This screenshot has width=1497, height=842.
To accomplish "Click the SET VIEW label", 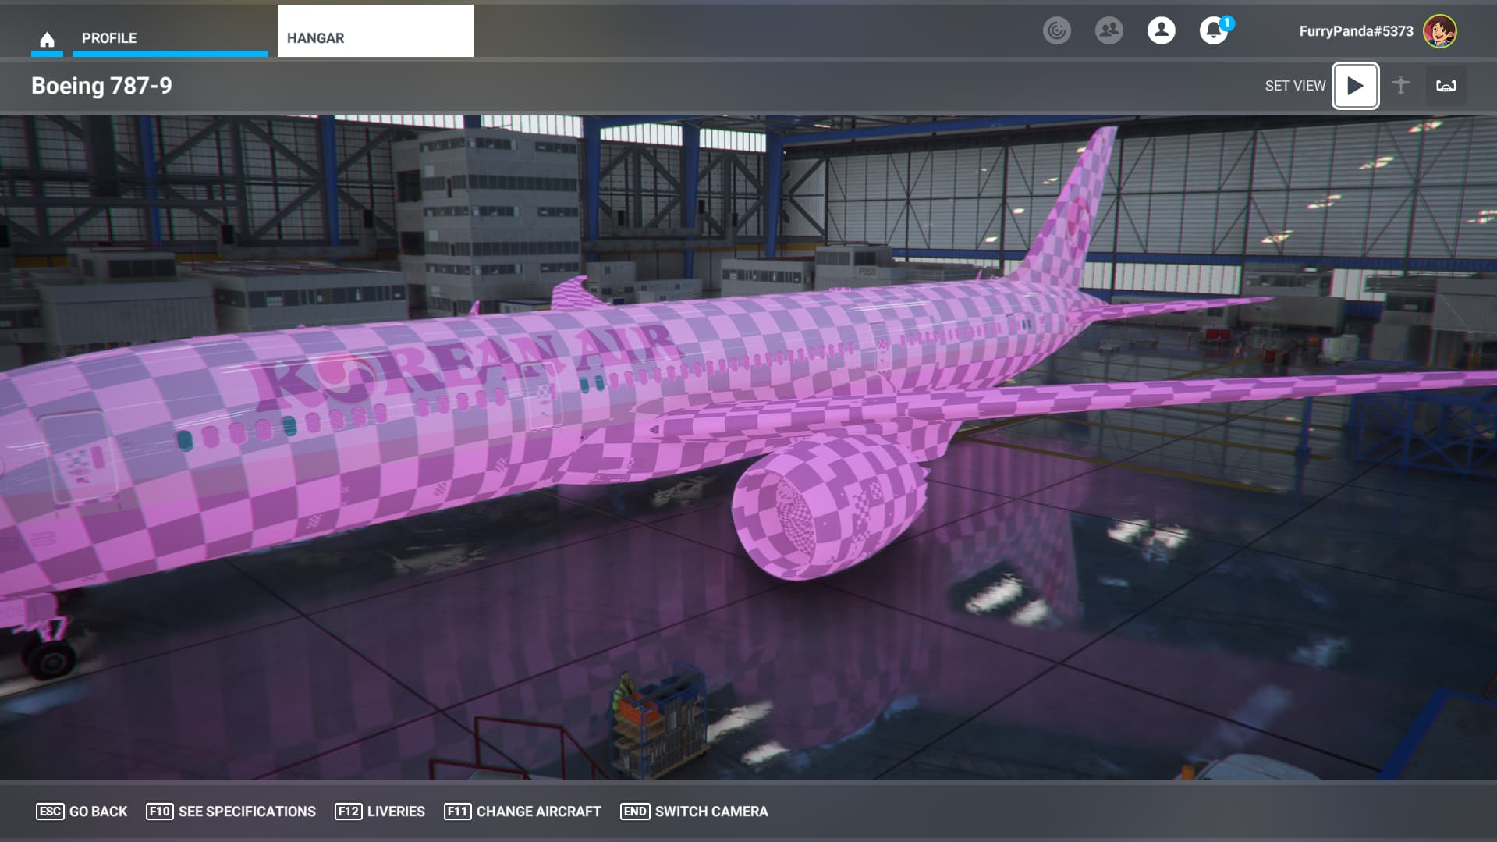I will [x=1295, y=86].
